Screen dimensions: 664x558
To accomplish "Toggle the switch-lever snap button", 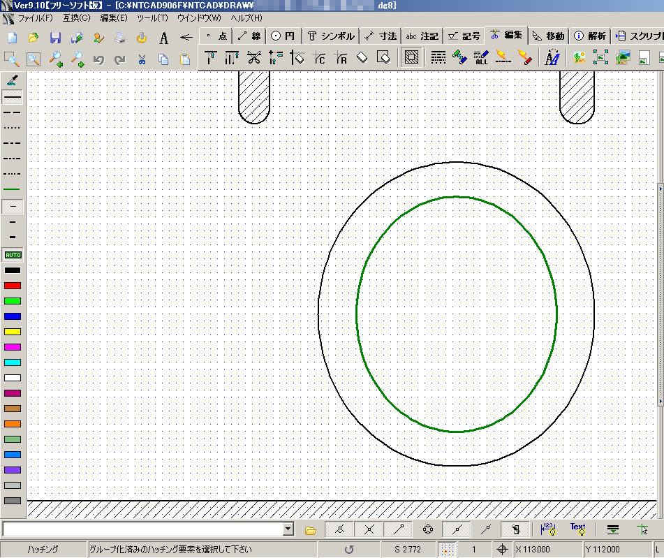I will click(x=515, y=529).
